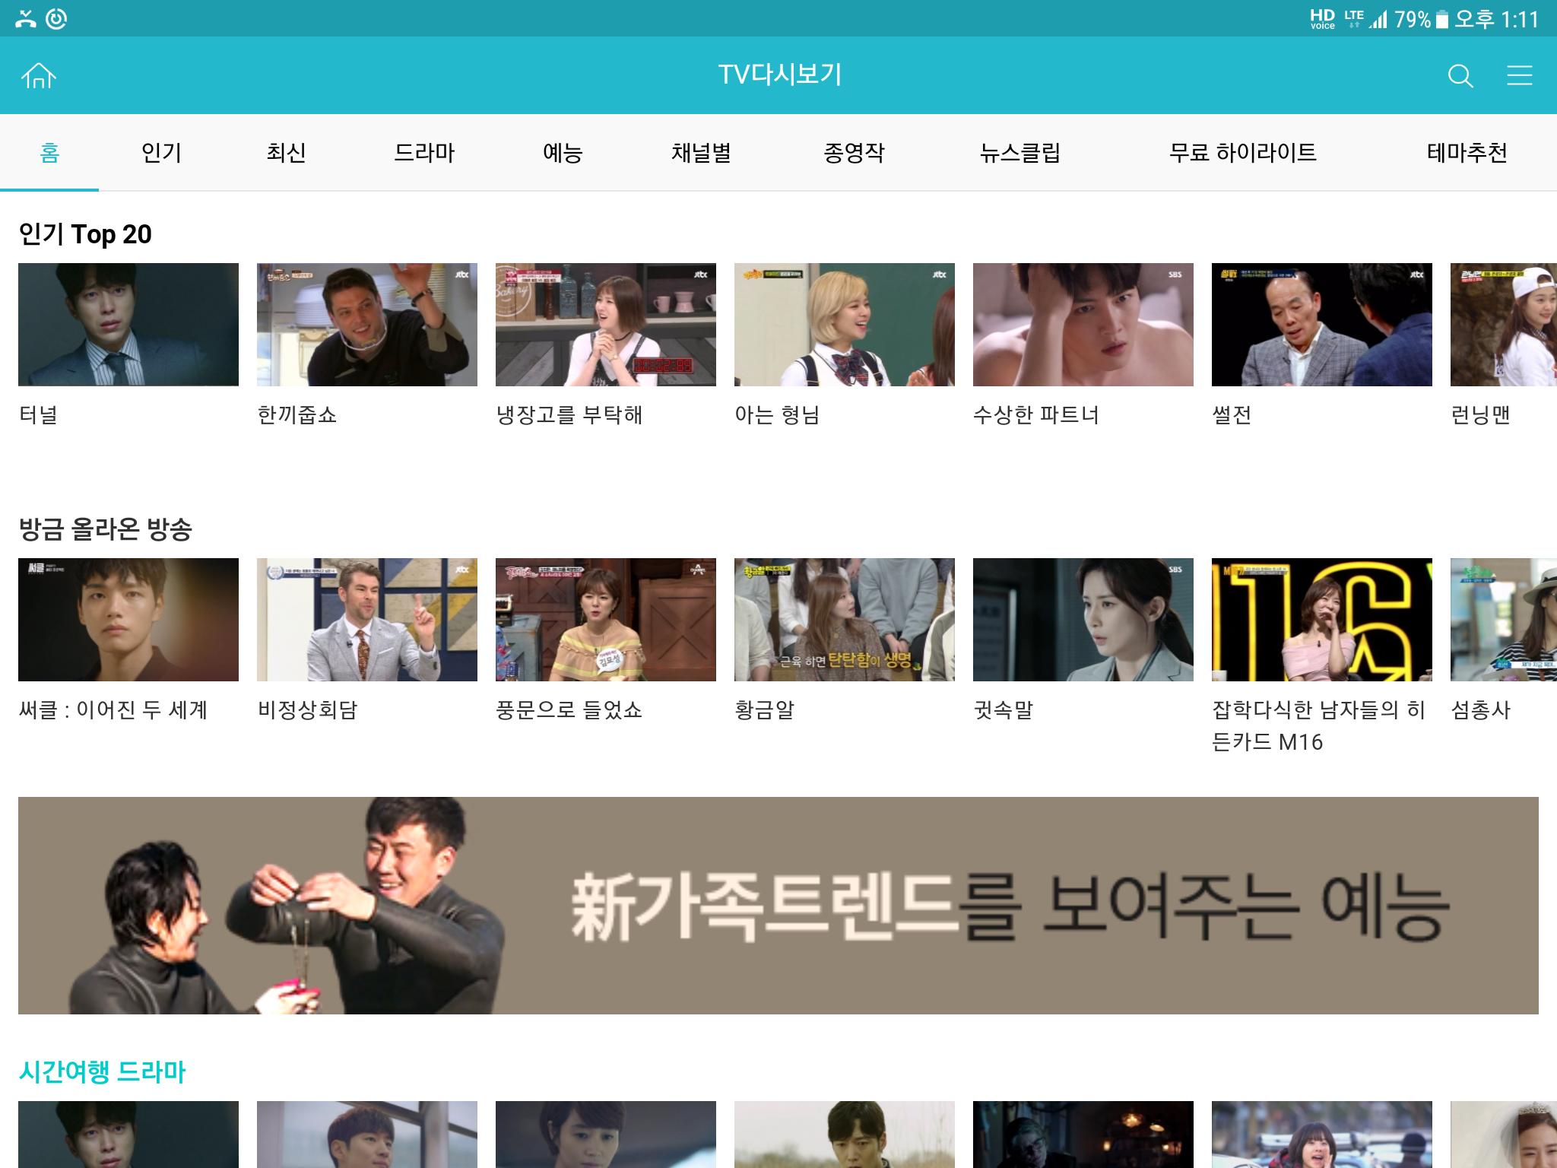Screen dimensions: 1557x1168
Task: Tap the 수상한 파트너 title text
Action: (x=1036, y=415)
